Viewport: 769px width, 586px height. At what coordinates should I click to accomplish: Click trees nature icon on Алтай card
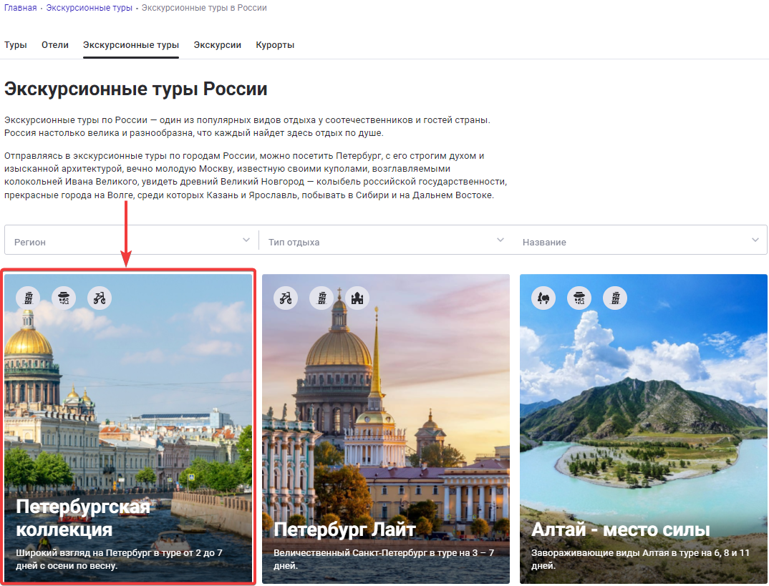[543, 298]
